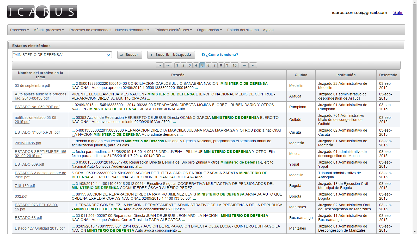Viewport: 417px width, 234px height.
Task: Go to results page 8
Action: pyautogui.click(x=221, y=65)
